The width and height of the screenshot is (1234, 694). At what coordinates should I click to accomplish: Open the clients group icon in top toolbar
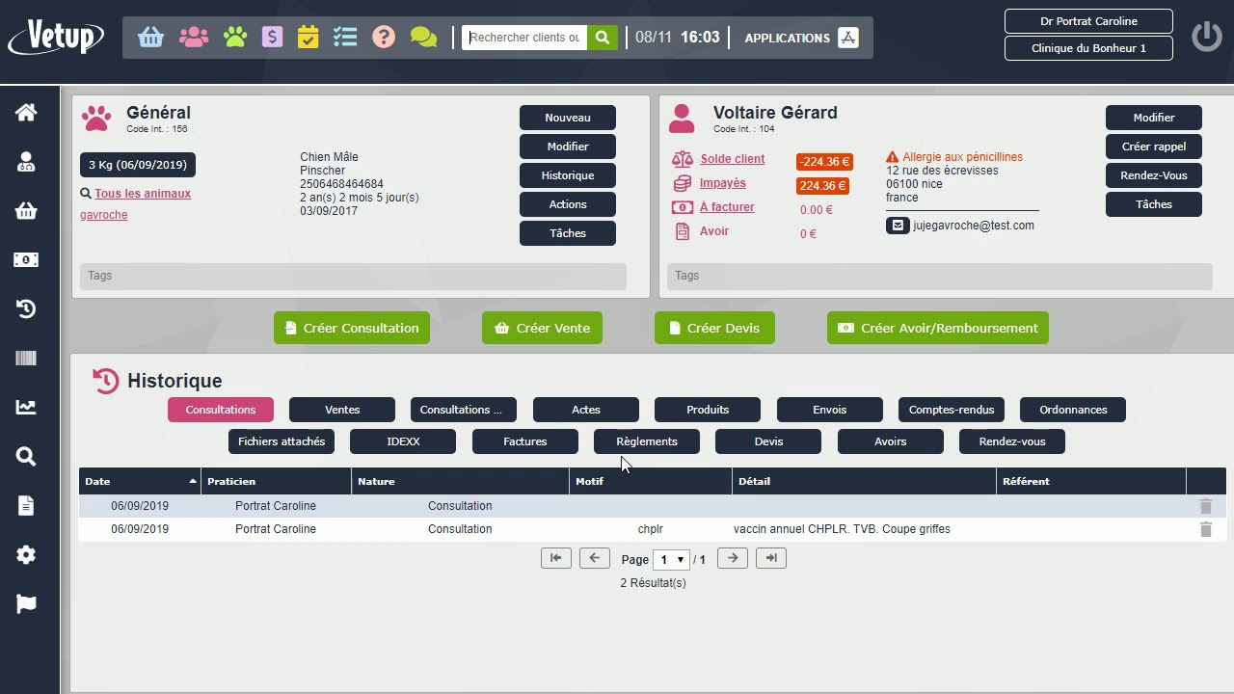pyautogui.click(x=194, y=38)
